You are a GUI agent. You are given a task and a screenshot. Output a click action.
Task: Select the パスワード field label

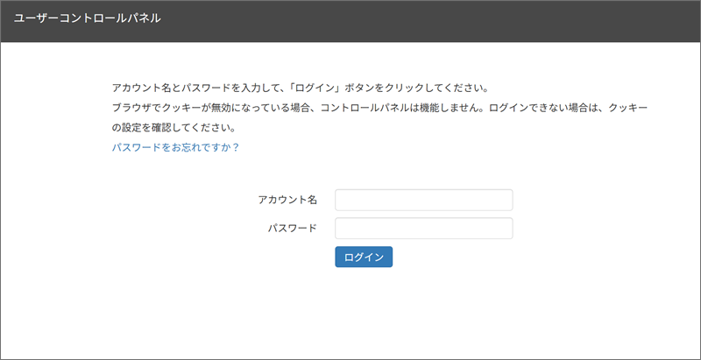293,229
